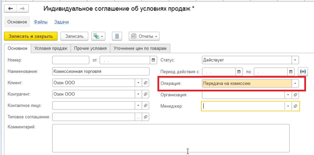314x155 pixels.
Task: Click ellipsis select button for Типовое соглашение
Action: tap(138, 117)
